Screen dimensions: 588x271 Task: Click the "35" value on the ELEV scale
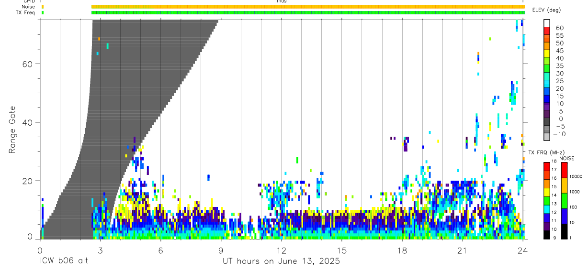[x=560, y=66]
